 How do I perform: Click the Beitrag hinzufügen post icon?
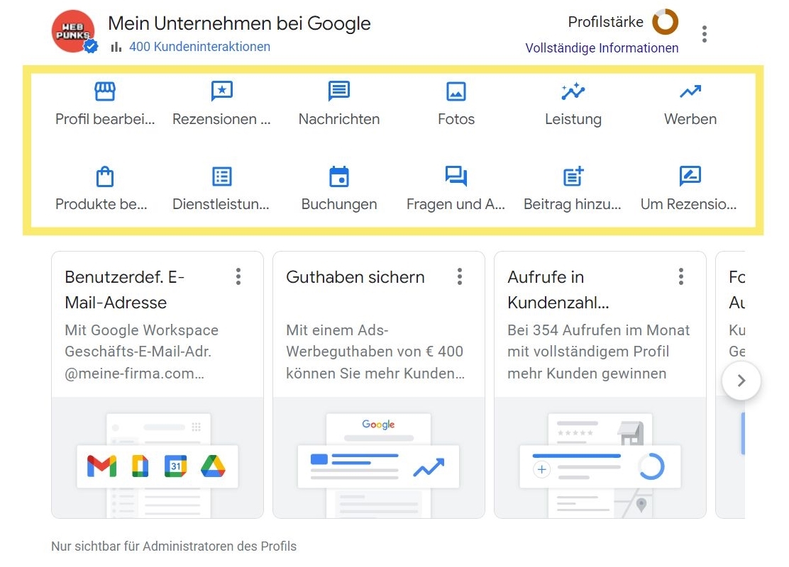coord(573,176)
